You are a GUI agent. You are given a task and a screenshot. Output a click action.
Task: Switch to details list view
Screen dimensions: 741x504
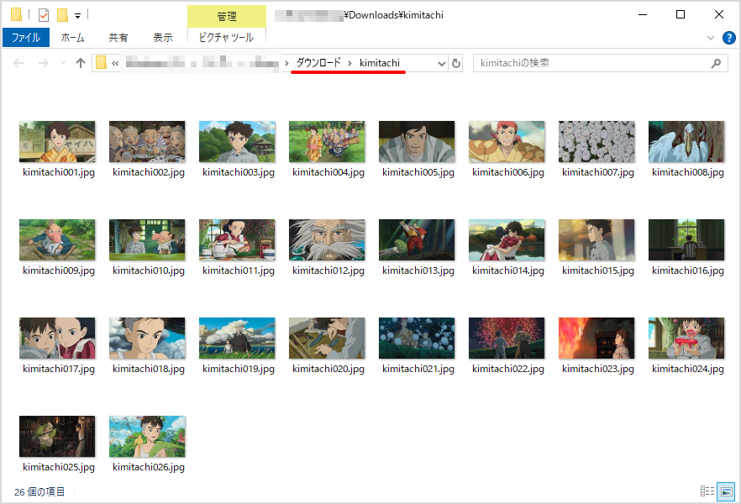707,491
